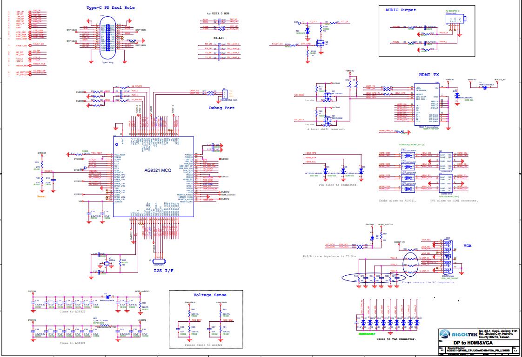Click the 'Please close to AG9321' note
The height and width of the screenshot is (357, 522).
pyautogui.click(x=203, y=345)
